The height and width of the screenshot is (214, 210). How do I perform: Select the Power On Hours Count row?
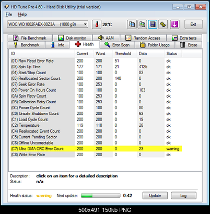[x=96, y=90]
